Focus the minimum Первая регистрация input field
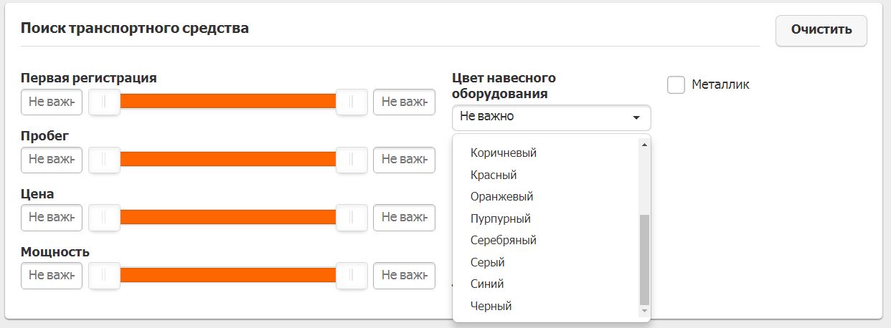Image resolution: width=891 pixels, height=328 pixels. pyautogui.click(x=52, y=102)
